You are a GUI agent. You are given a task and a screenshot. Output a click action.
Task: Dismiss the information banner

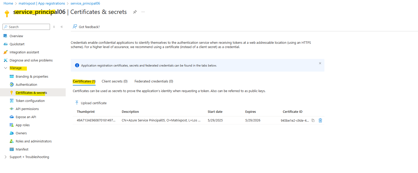[x=320, y=63]
